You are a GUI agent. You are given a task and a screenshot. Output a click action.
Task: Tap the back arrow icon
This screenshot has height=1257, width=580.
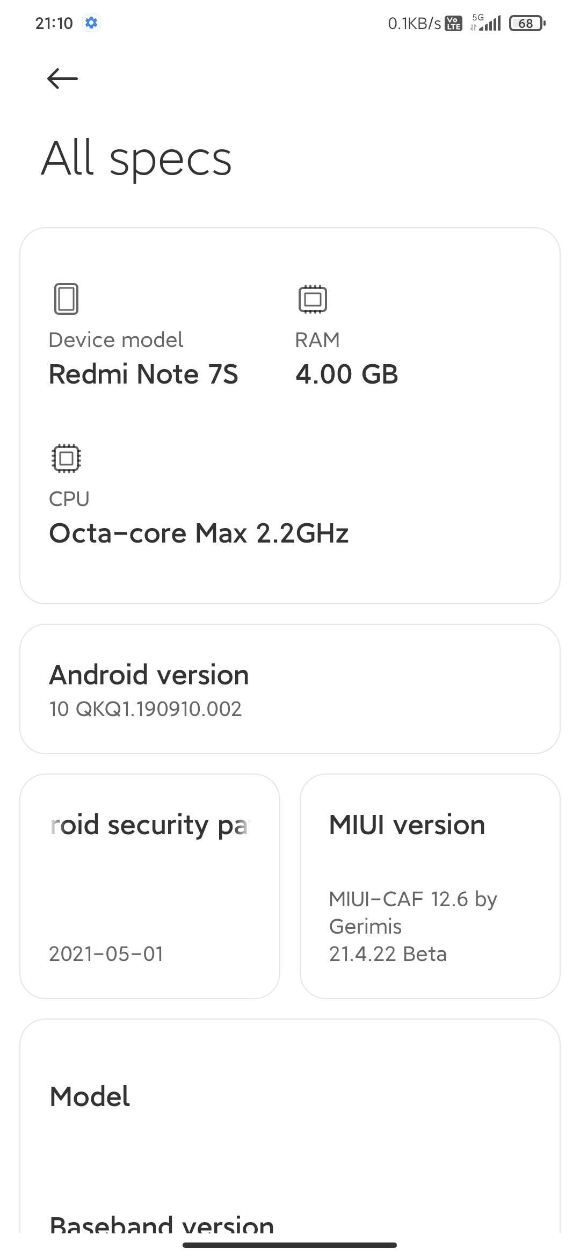(62, 79)
